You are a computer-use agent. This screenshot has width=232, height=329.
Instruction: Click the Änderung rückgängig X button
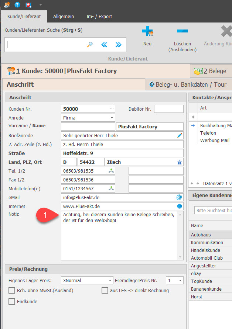(218, 36)
